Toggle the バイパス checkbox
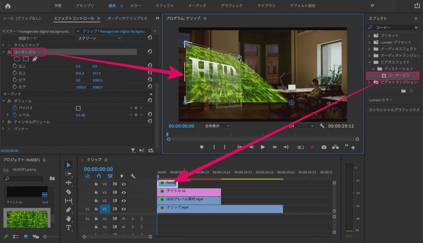 click(78, 108)
